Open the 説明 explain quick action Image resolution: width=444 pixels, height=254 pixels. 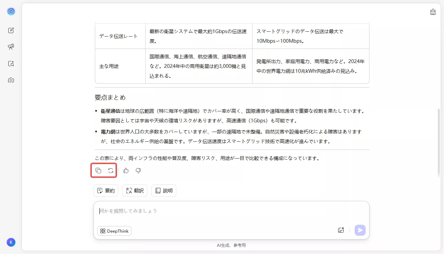click(x=164, y=190)
